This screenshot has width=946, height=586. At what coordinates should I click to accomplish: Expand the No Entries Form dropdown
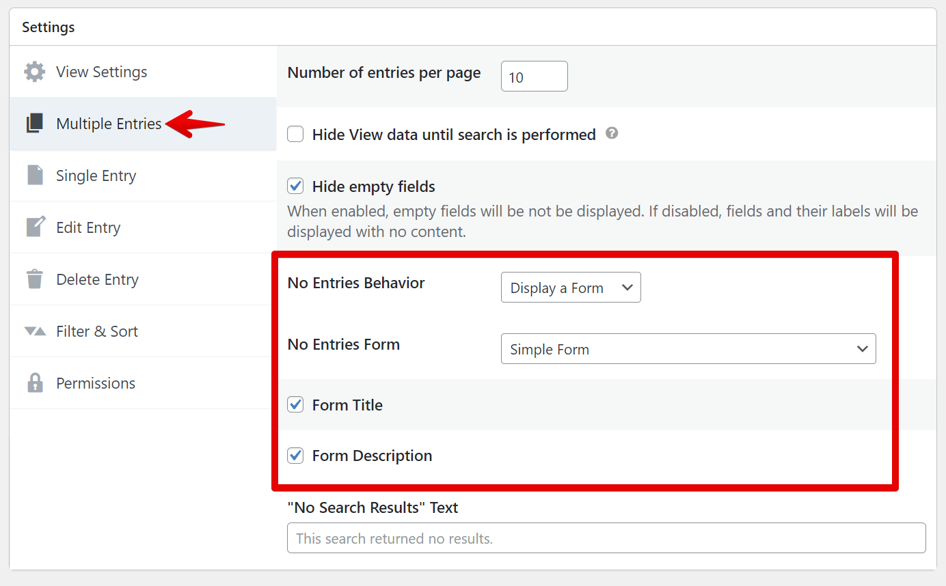pyautogui.click(x=688, y=349)
